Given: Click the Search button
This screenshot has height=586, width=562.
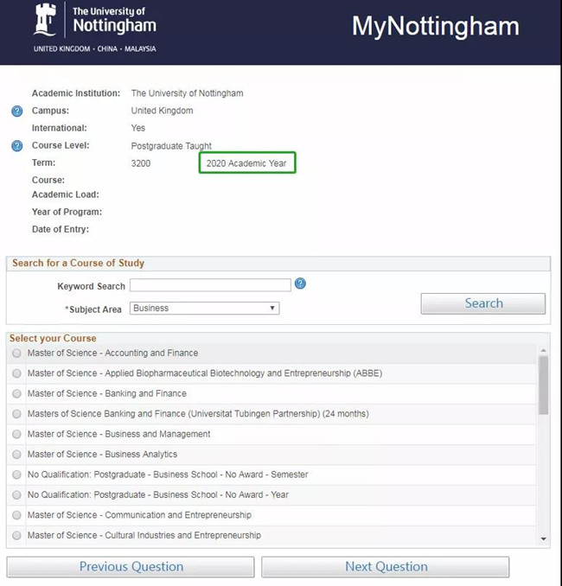Looking at the screenshot, I should point(483,303).
